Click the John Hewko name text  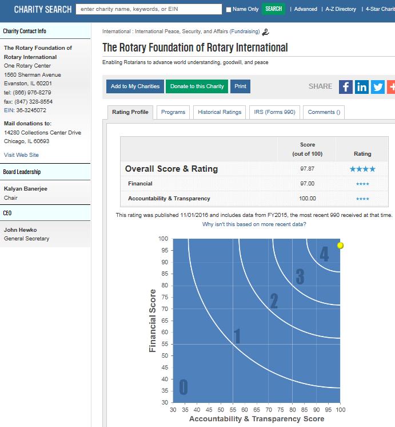pyautogui.click(x=20, y=230)
